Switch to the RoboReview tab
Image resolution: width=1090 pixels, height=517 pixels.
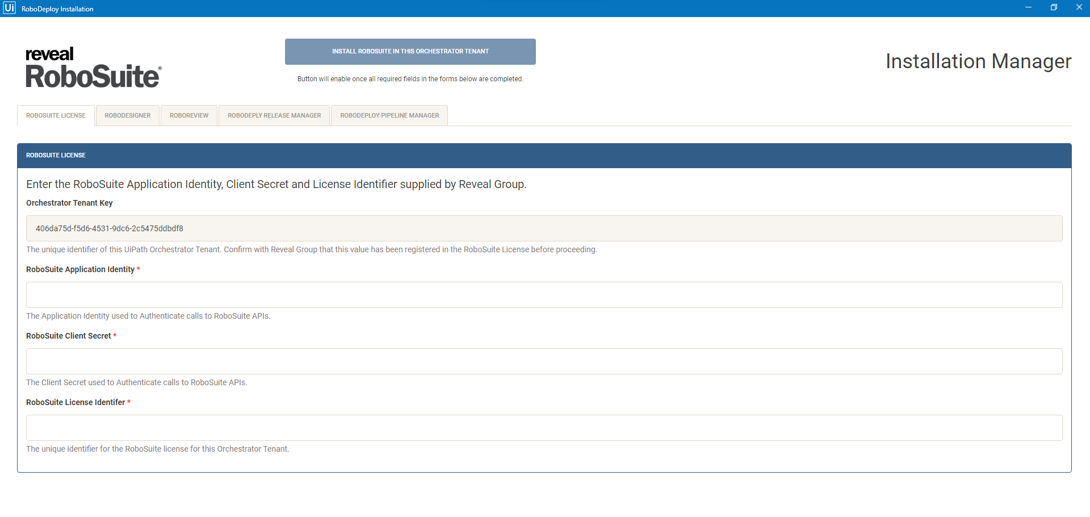point(189,115)
